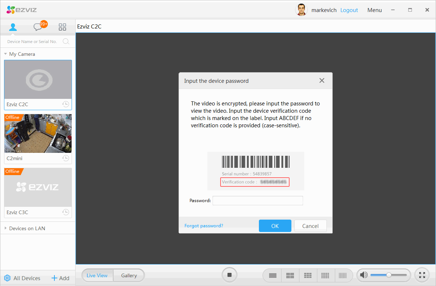Click the markevich username text
This screenshot has height=286, width=436.
pyautogui.click(x=324, y=10)
